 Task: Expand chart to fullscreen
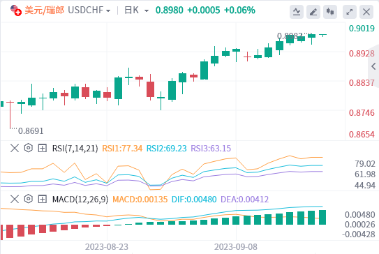pos(350,11)
